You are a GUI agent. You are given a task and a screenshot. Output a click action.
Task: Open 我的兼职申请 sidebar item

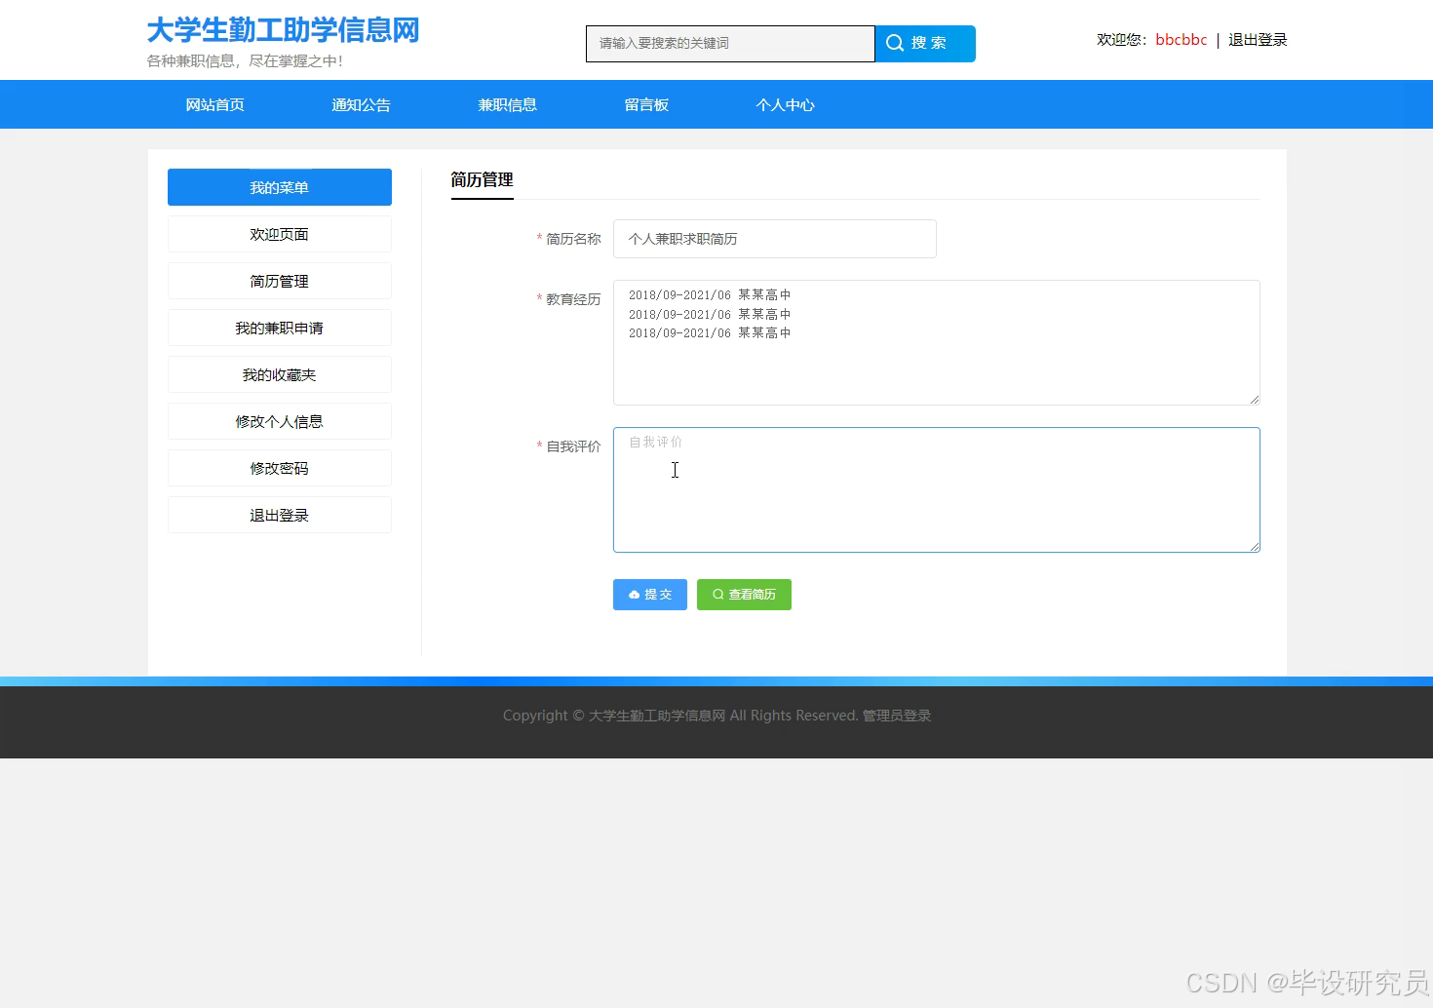280,328
